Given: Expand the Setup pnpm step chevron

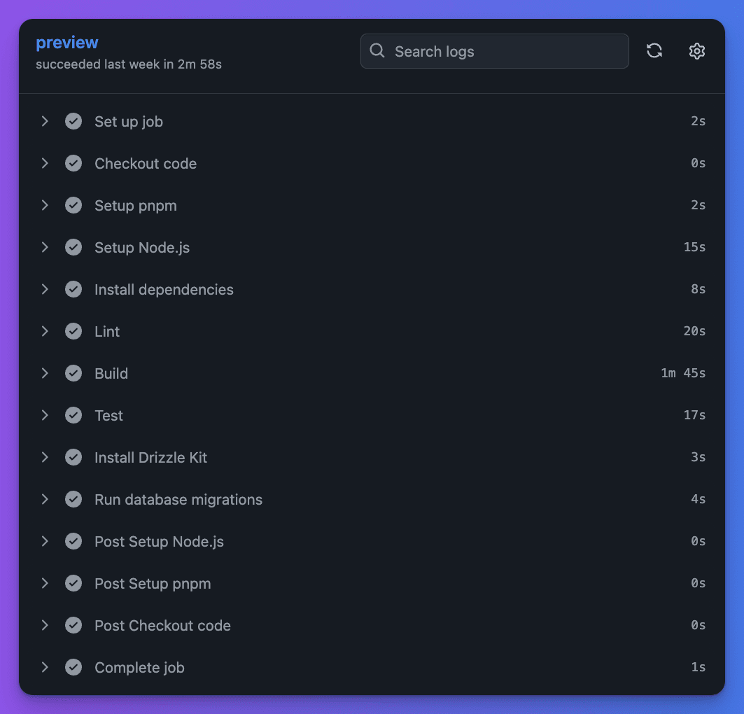Looking at the screenshot, I should tap(45, 205).
